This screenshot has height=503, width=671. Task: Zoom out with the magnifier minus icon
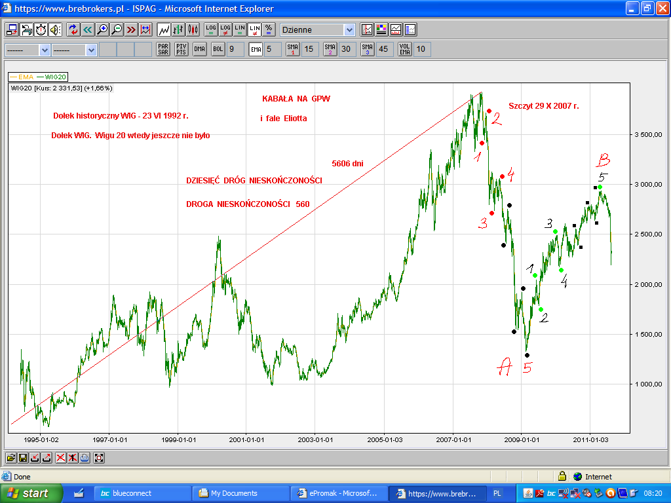coord(117,29)
